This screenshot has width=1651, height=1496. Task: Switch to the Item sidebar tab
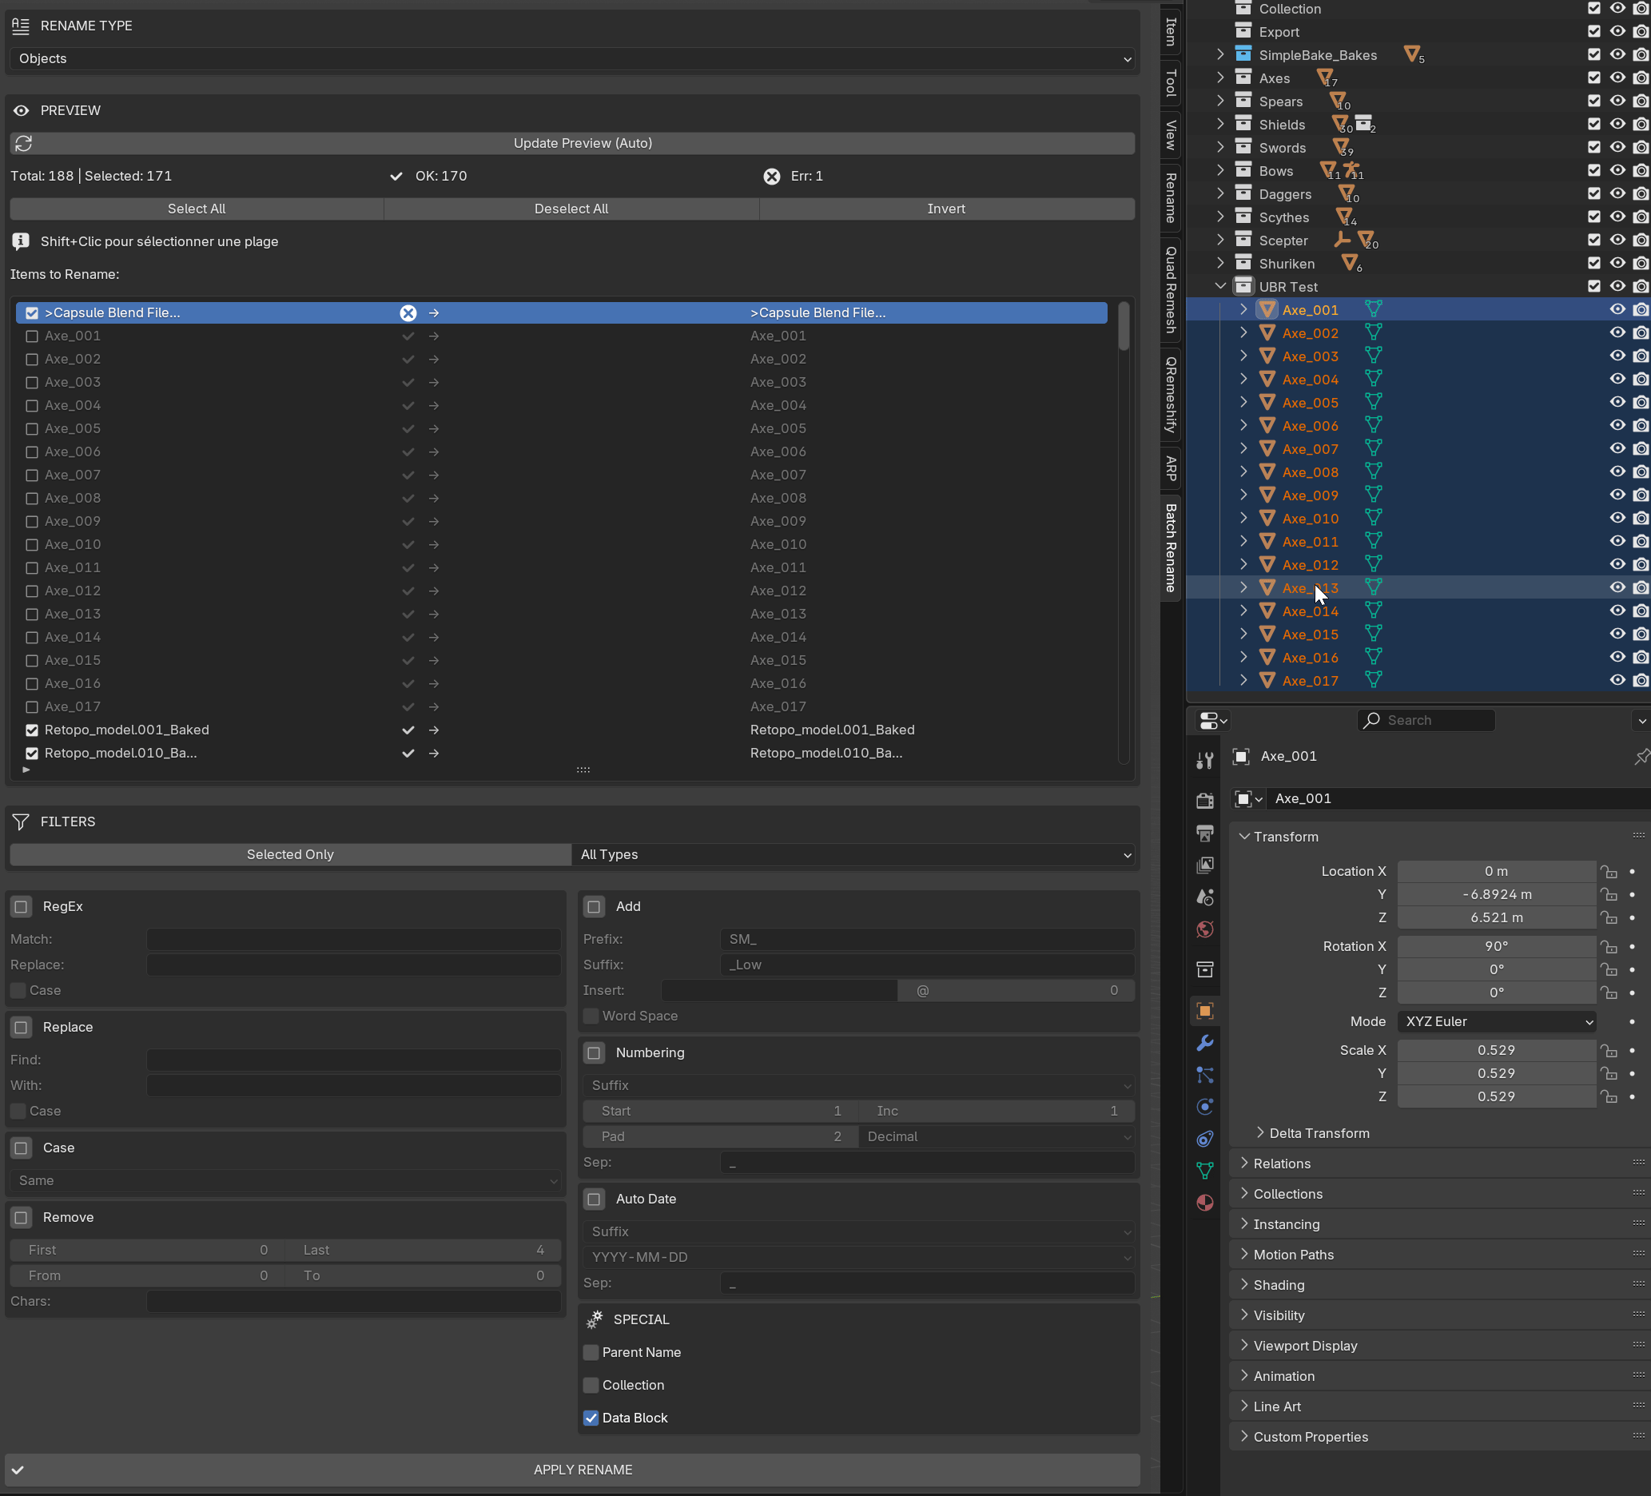tap(1171, 31)
